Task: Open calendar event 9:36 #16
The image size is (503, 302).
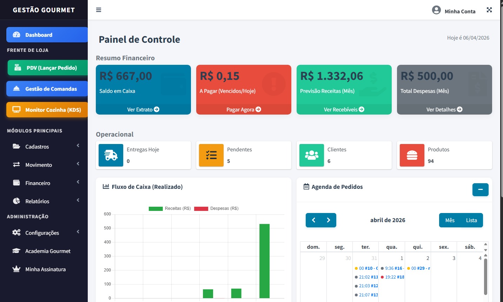Action: [x=392, y=268]
